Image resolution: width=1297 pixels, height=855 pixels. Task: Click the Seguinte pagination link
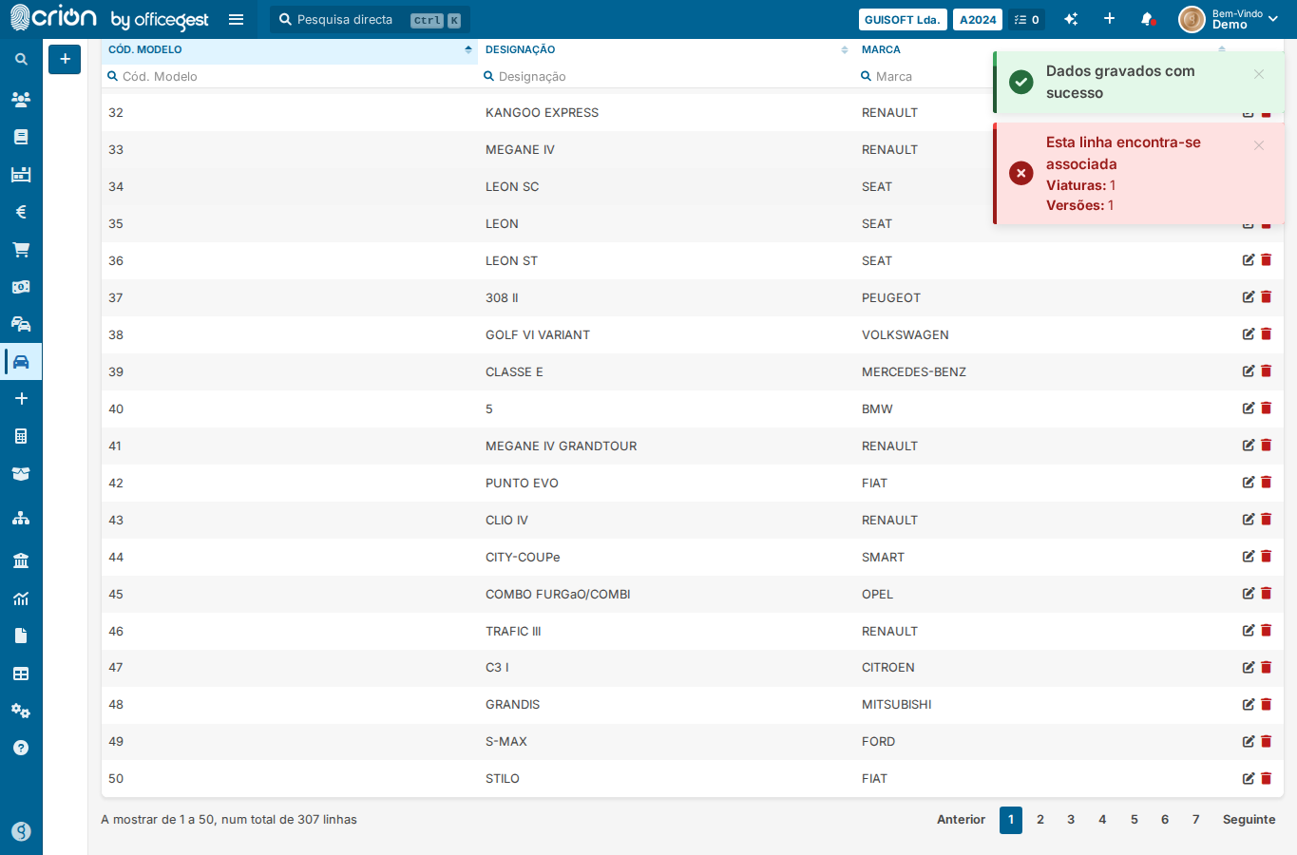1249,820
